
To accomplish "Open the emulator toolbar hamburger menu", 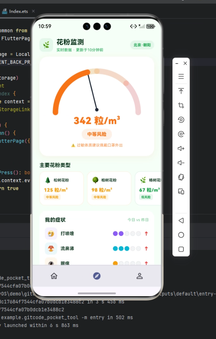I will [181, 76].
